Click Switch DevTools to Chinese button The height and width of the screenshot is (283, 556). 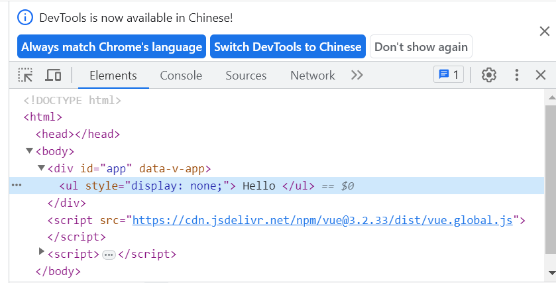pos(288,46)
